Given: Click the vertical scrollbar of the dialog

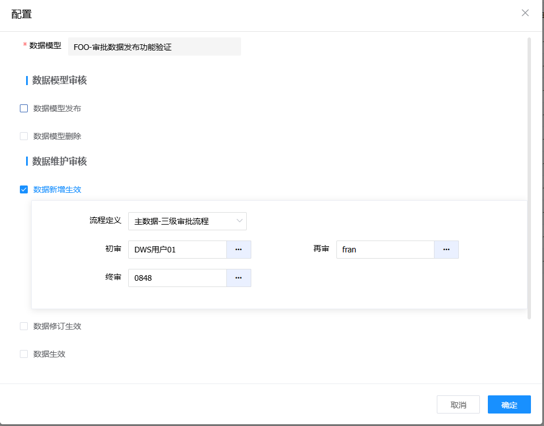Looking at the screenshot, I should coord(529,170).
